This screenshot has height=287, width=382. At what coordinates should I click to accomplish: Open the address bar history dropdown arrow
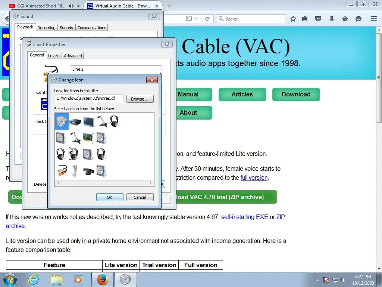[196, 19]
